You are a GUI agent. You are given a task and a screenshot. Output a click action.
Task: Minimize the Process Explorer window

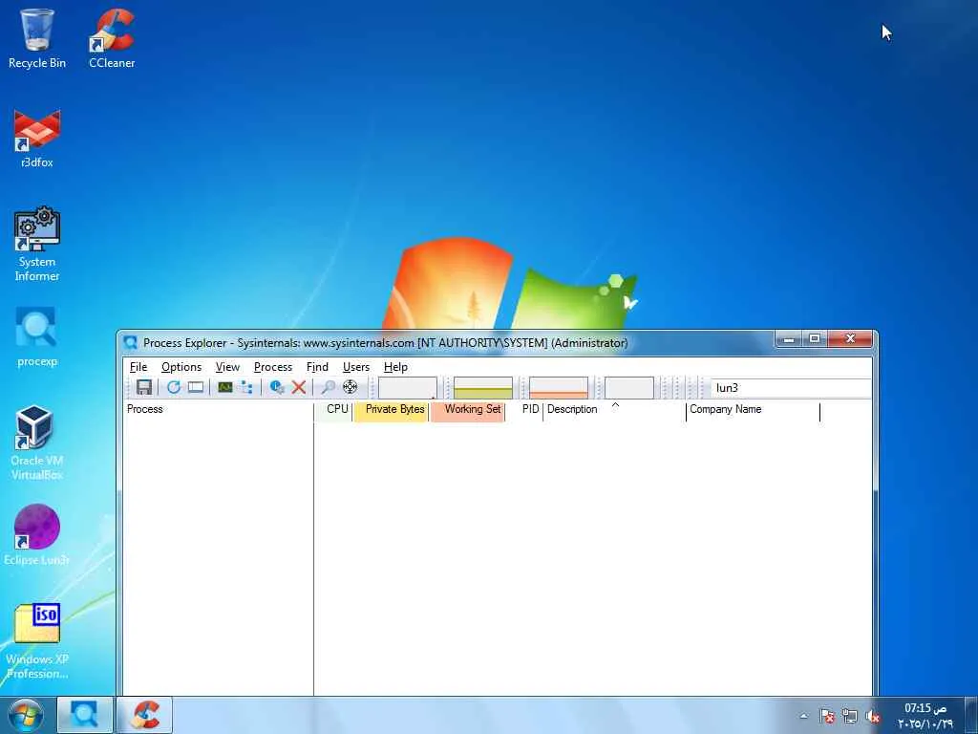(x=789, y=338)
